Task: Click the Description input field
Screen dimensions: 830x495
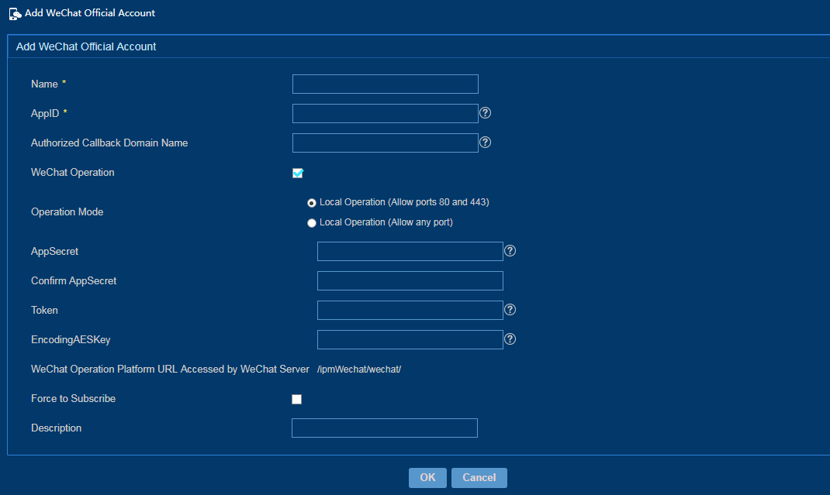Action: click(x=385, y=428)
